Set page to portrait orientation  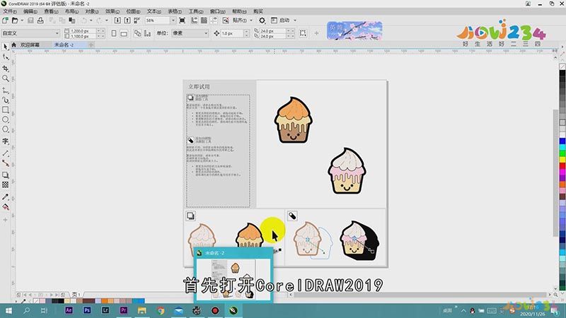[114, 33]
